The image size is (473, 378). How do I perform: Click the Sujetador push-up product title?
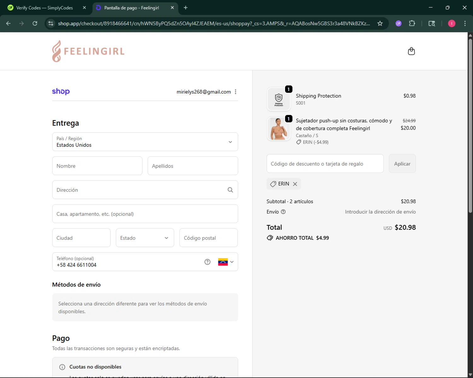coord(344,124)
